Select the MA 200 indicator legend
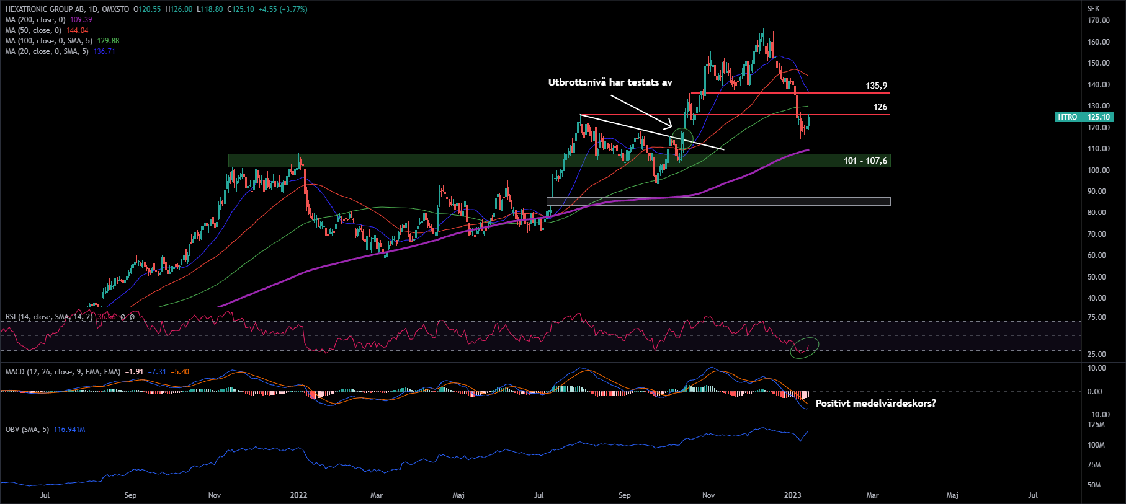This screenshot has width=1126, height=504. tap(35, 20)
